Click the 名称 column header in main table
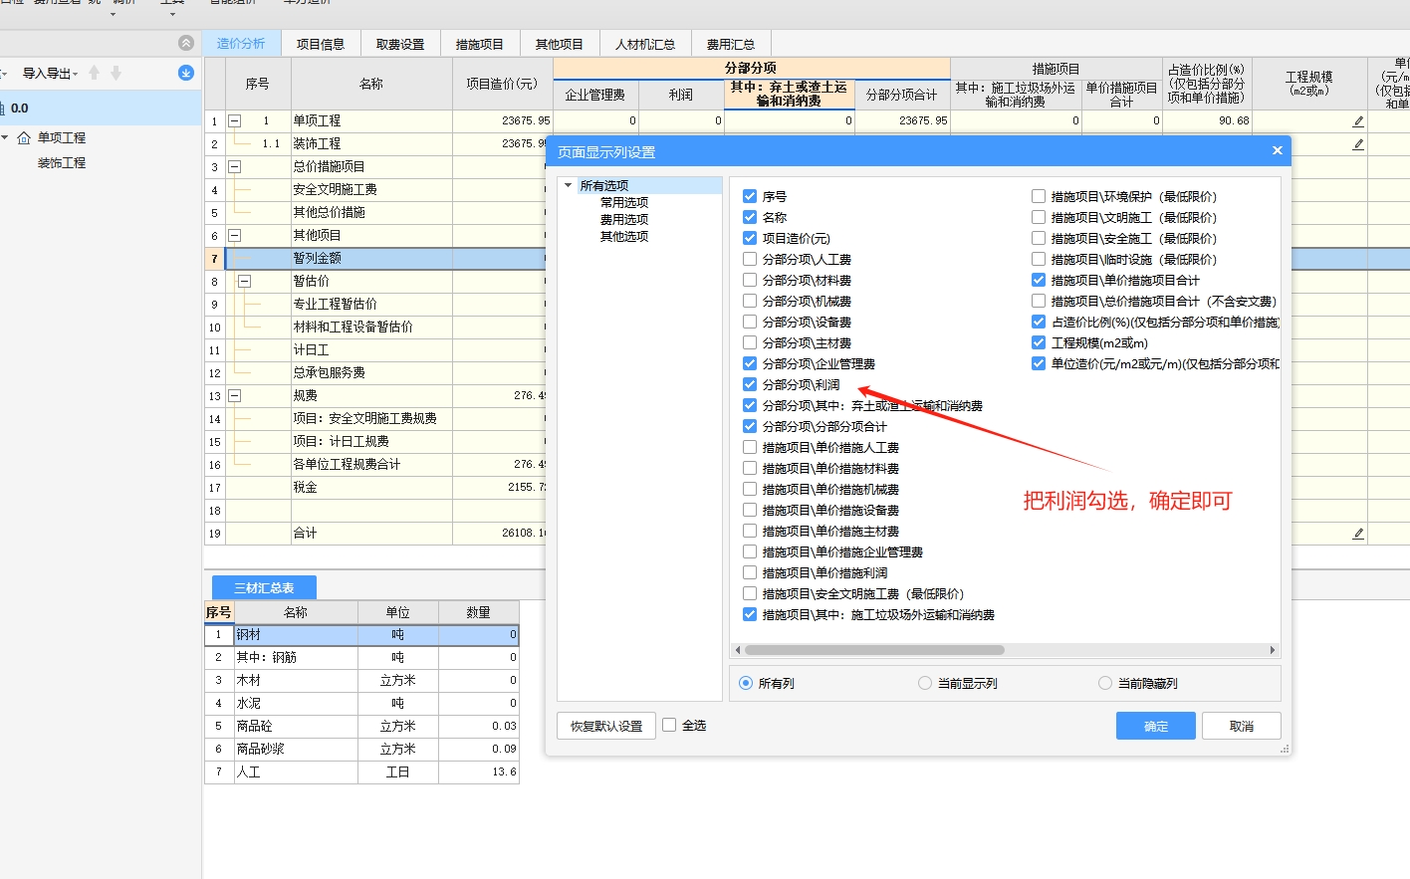 click(371, 85)
